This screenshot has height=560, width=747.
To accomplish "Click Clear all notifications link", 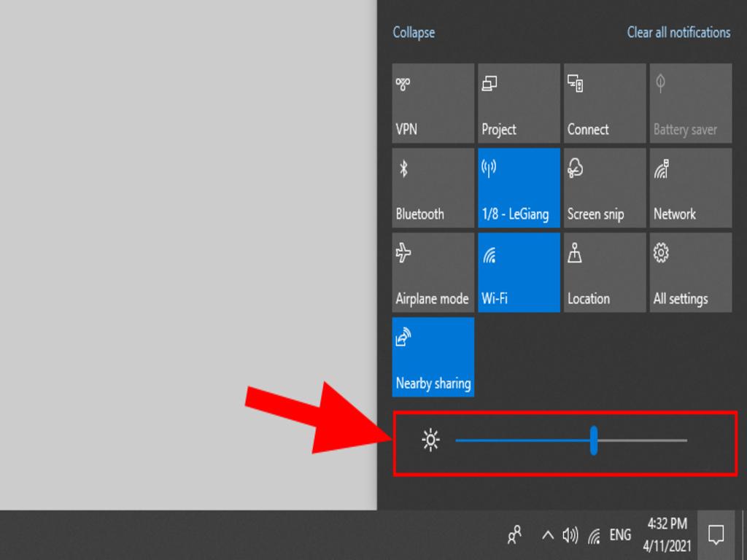I will coord(678,33).
